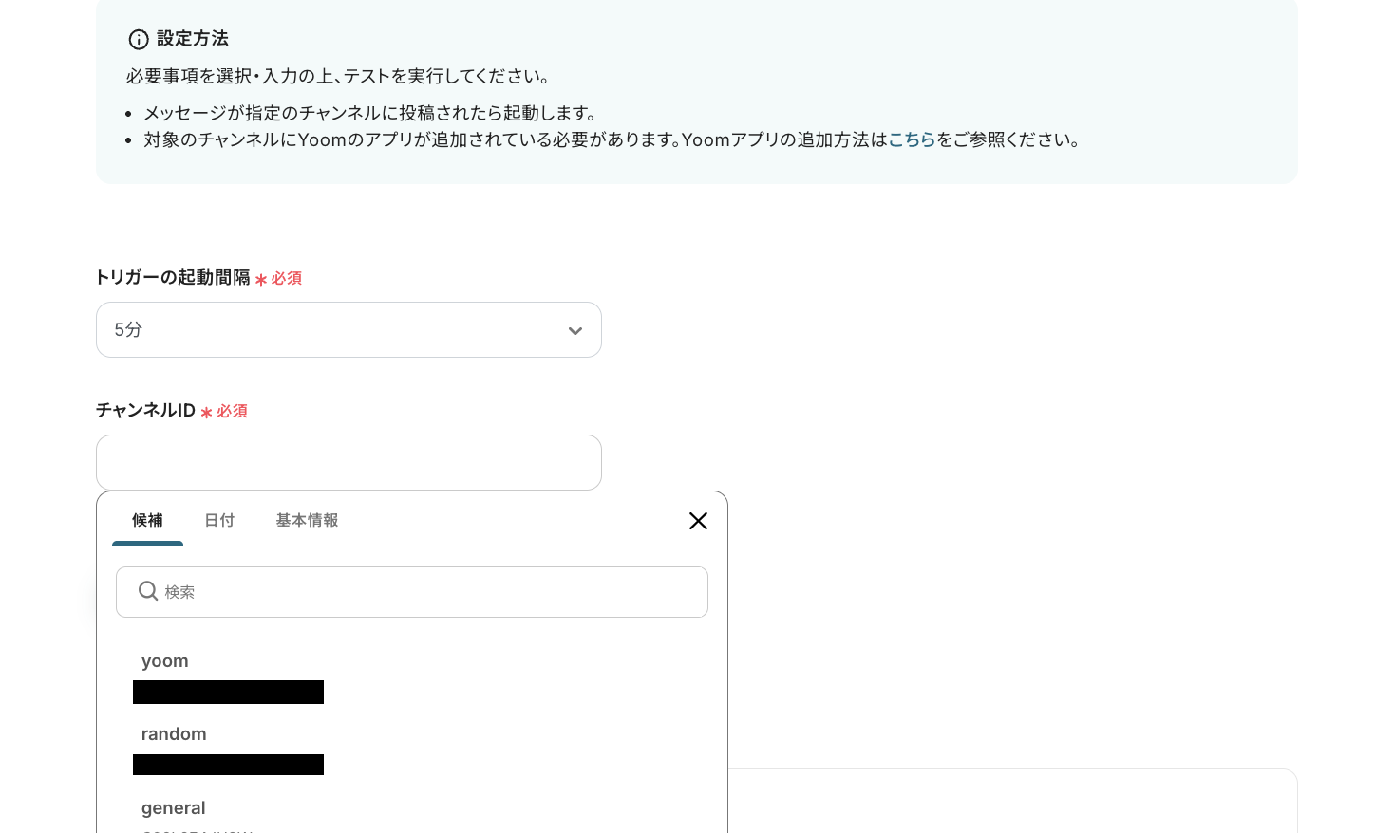
Task: Switch to the 日付 tab
Action: pyautogui.click(x=219, y=520)
